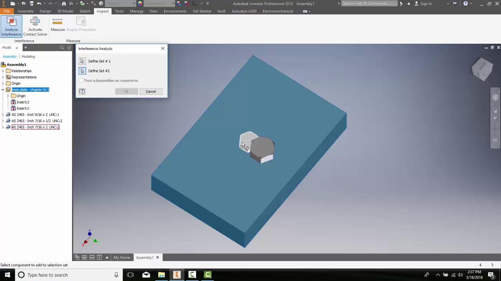Open Task View on taskbar
The image size is (501, 281).
130,275
